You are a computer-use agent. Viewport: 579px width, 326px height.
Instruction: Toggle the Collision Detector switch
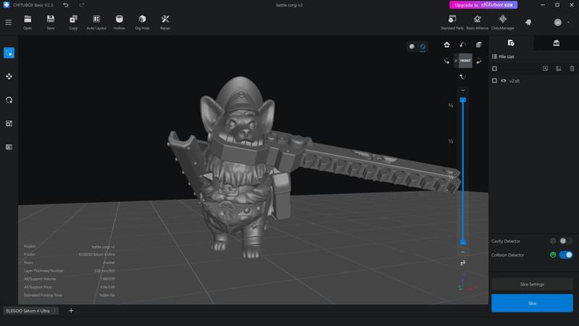click(x=565, y=255)
